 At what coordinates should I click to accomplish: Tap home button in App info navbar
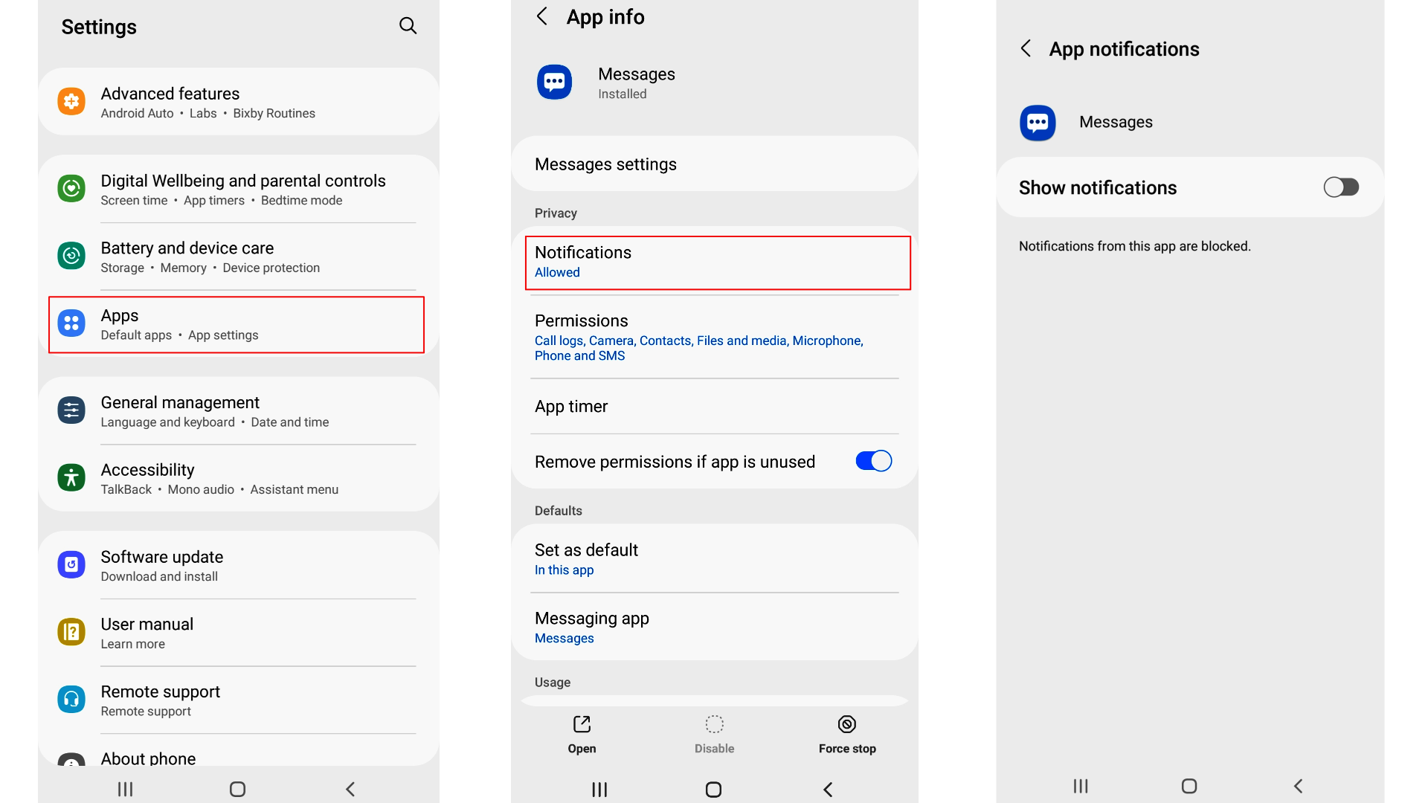click(713, 790)
